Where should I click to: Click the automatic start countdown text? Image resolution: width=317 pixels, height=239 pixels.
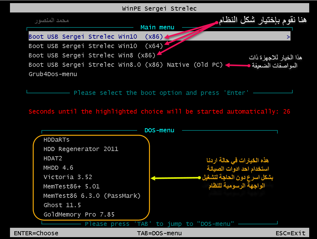click(x=159, y=111)
